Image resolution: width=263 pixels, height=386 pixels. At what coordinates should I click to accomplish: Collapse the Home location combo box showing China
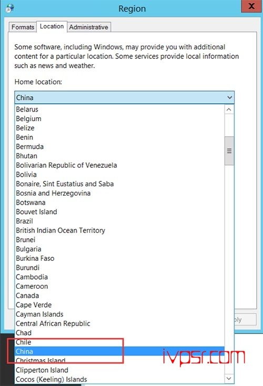tap(124, 97)
